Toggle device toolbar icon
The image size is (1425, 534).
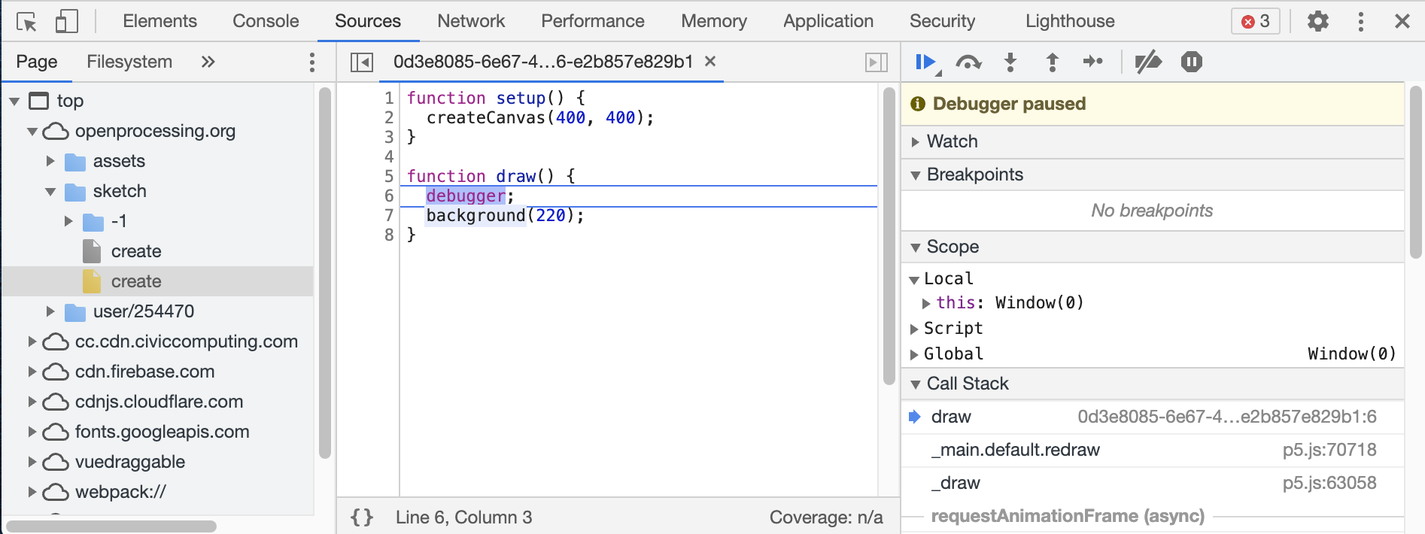(x=67, y=21)
